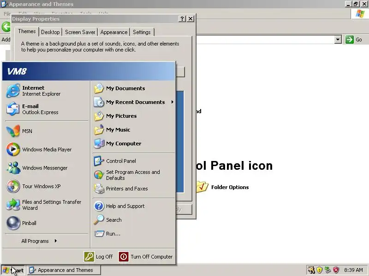This screenshot has height=276, width=369.
Task: Click the green Back arrow button
Action: pos(6,27)
